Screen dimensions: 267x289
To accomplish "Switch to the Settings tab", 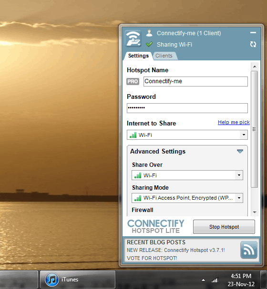I will [138, 56].
